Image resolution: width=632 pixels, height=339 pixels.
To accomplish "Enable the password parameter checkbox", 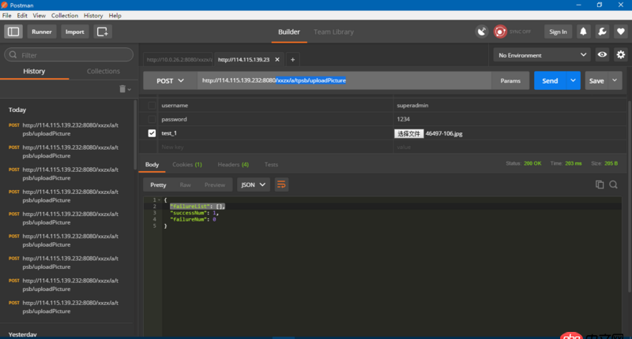I will 152,119.
